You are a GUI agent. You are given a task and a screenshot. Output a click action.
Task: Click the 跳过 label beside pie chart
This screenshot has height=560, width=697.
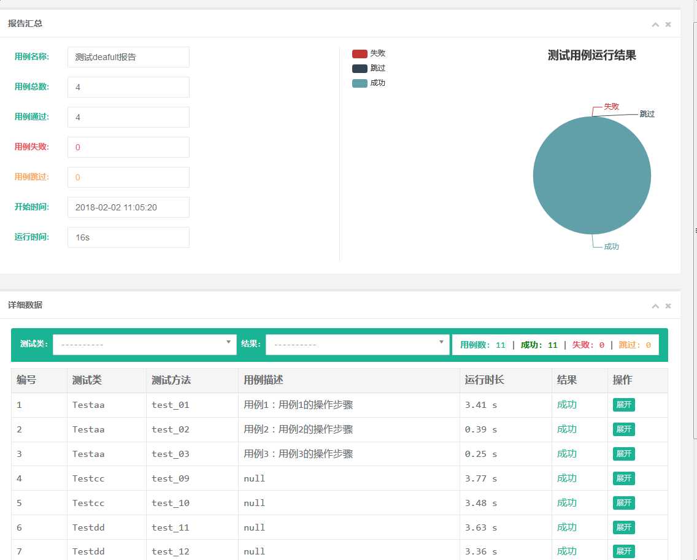pyautogui.click(x=647, y=113)
